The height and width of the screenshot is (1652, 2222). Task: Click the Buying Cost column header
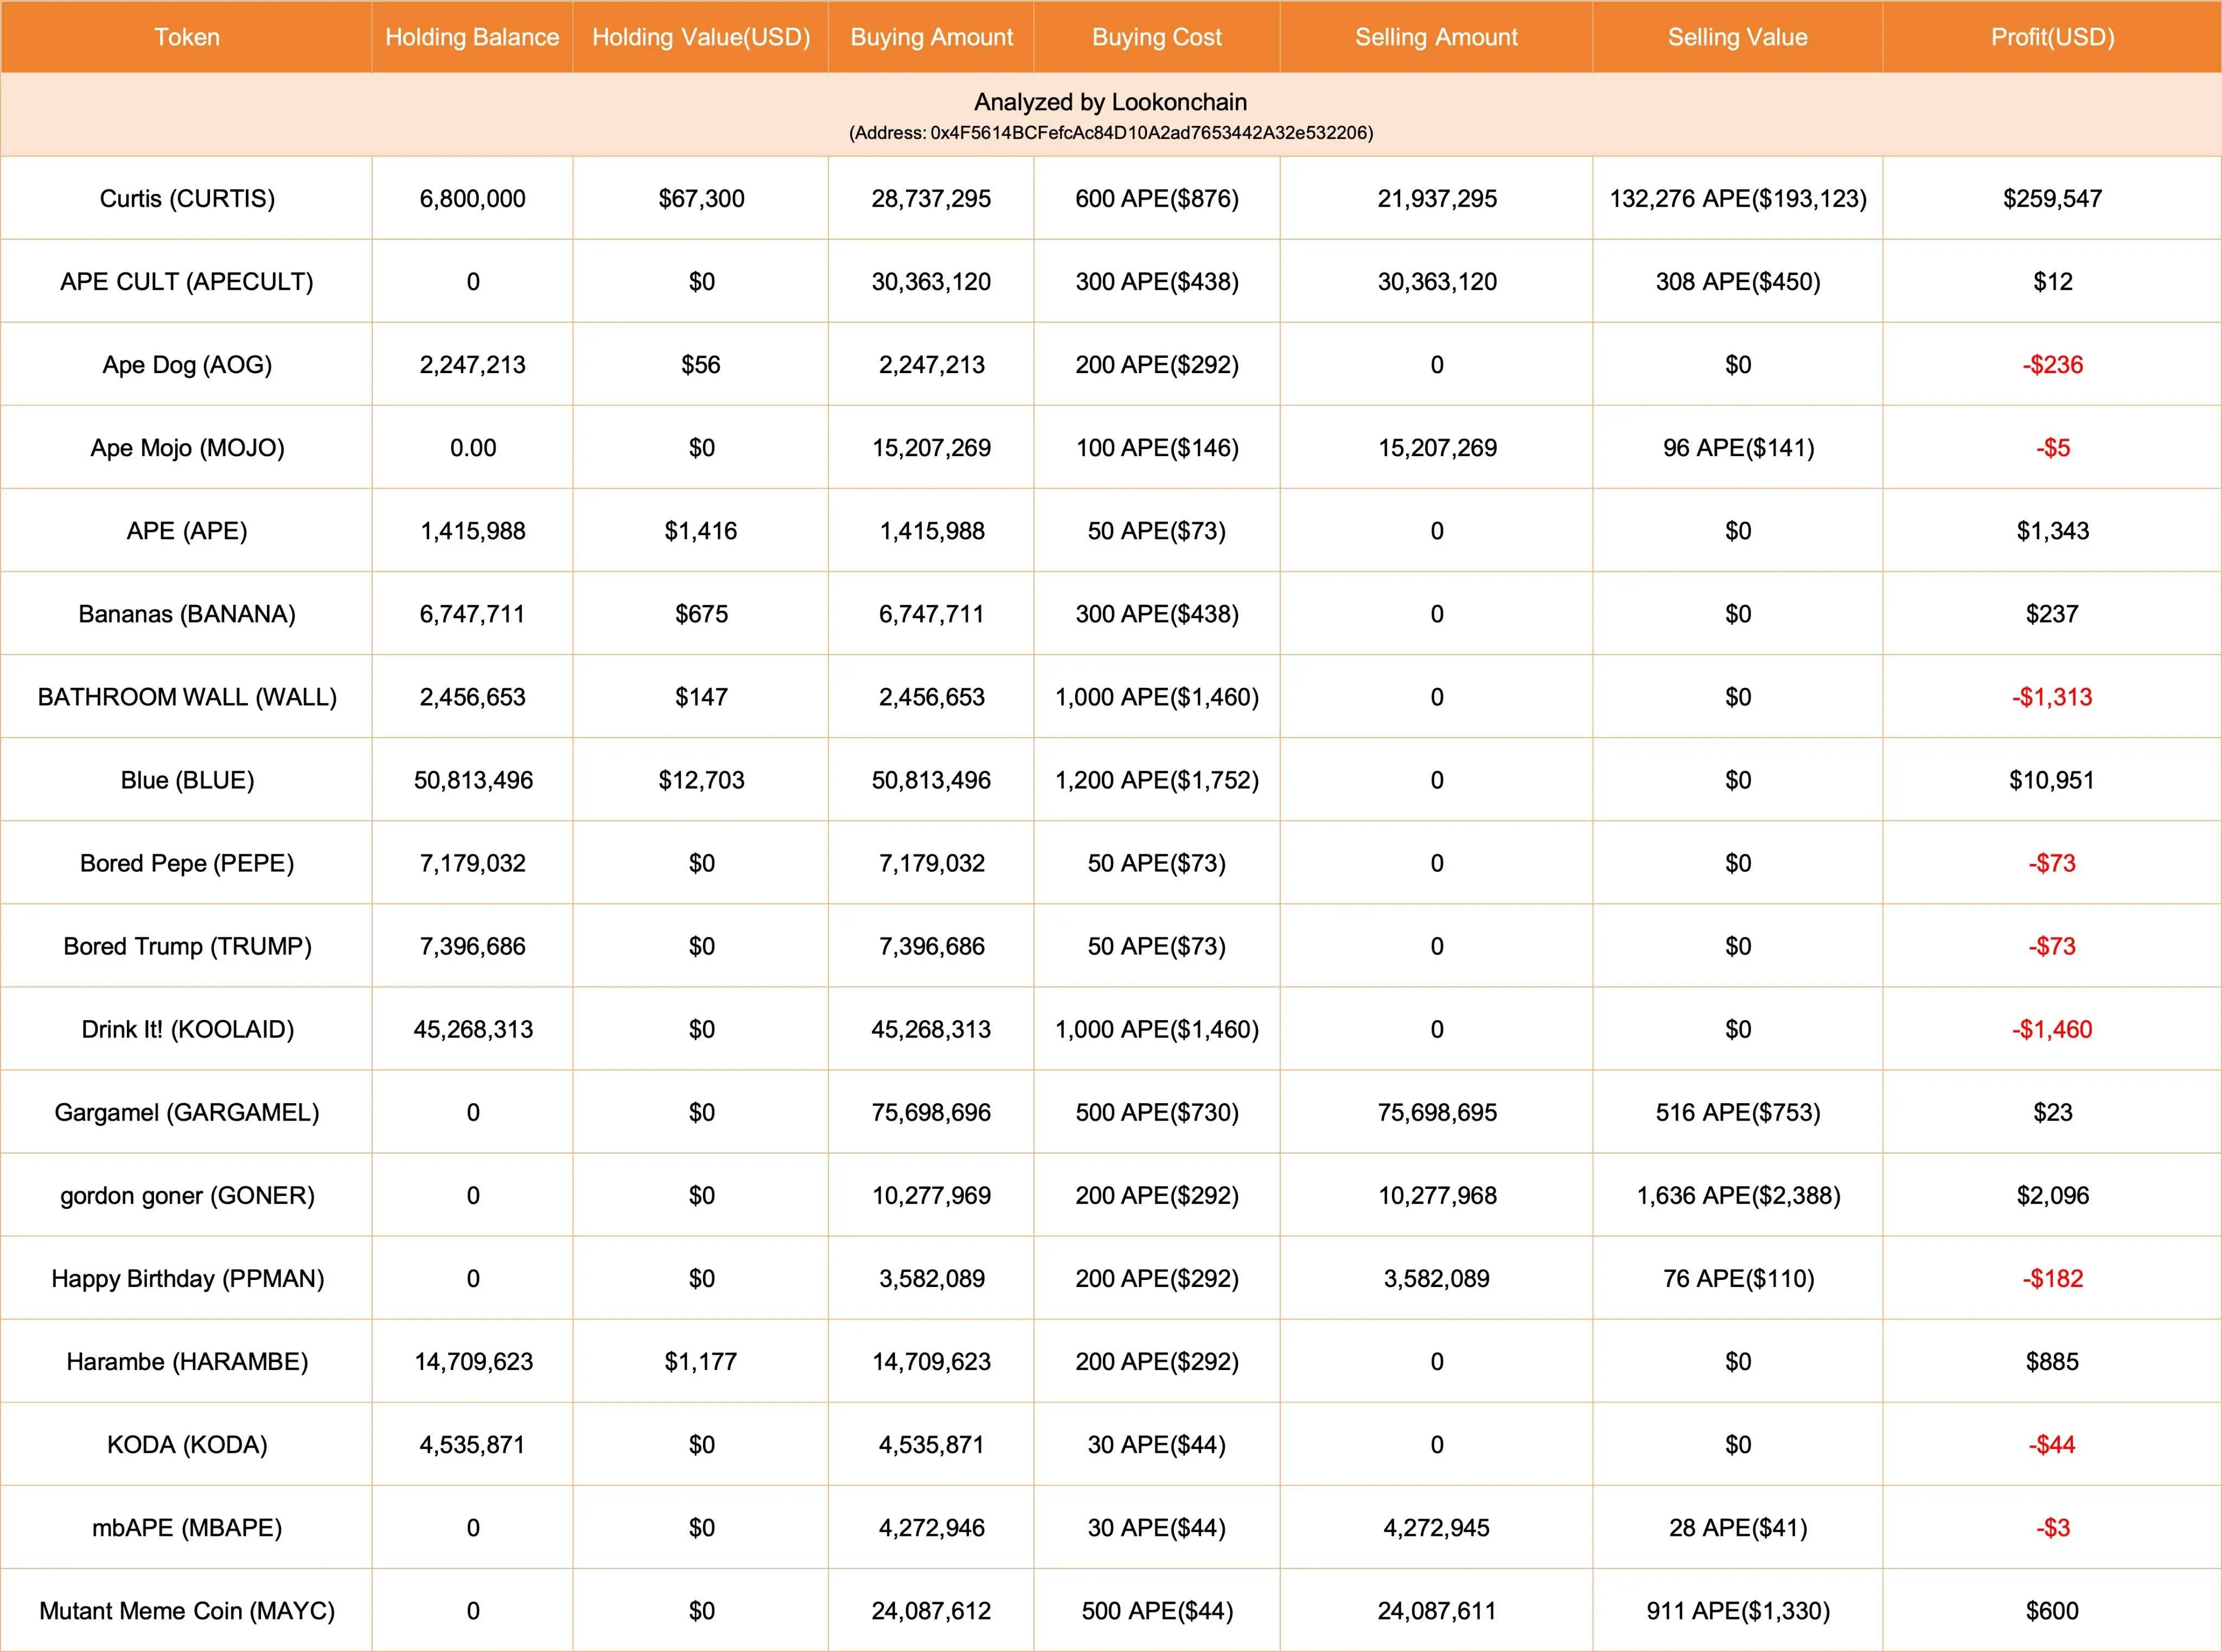coord(1156,37)
